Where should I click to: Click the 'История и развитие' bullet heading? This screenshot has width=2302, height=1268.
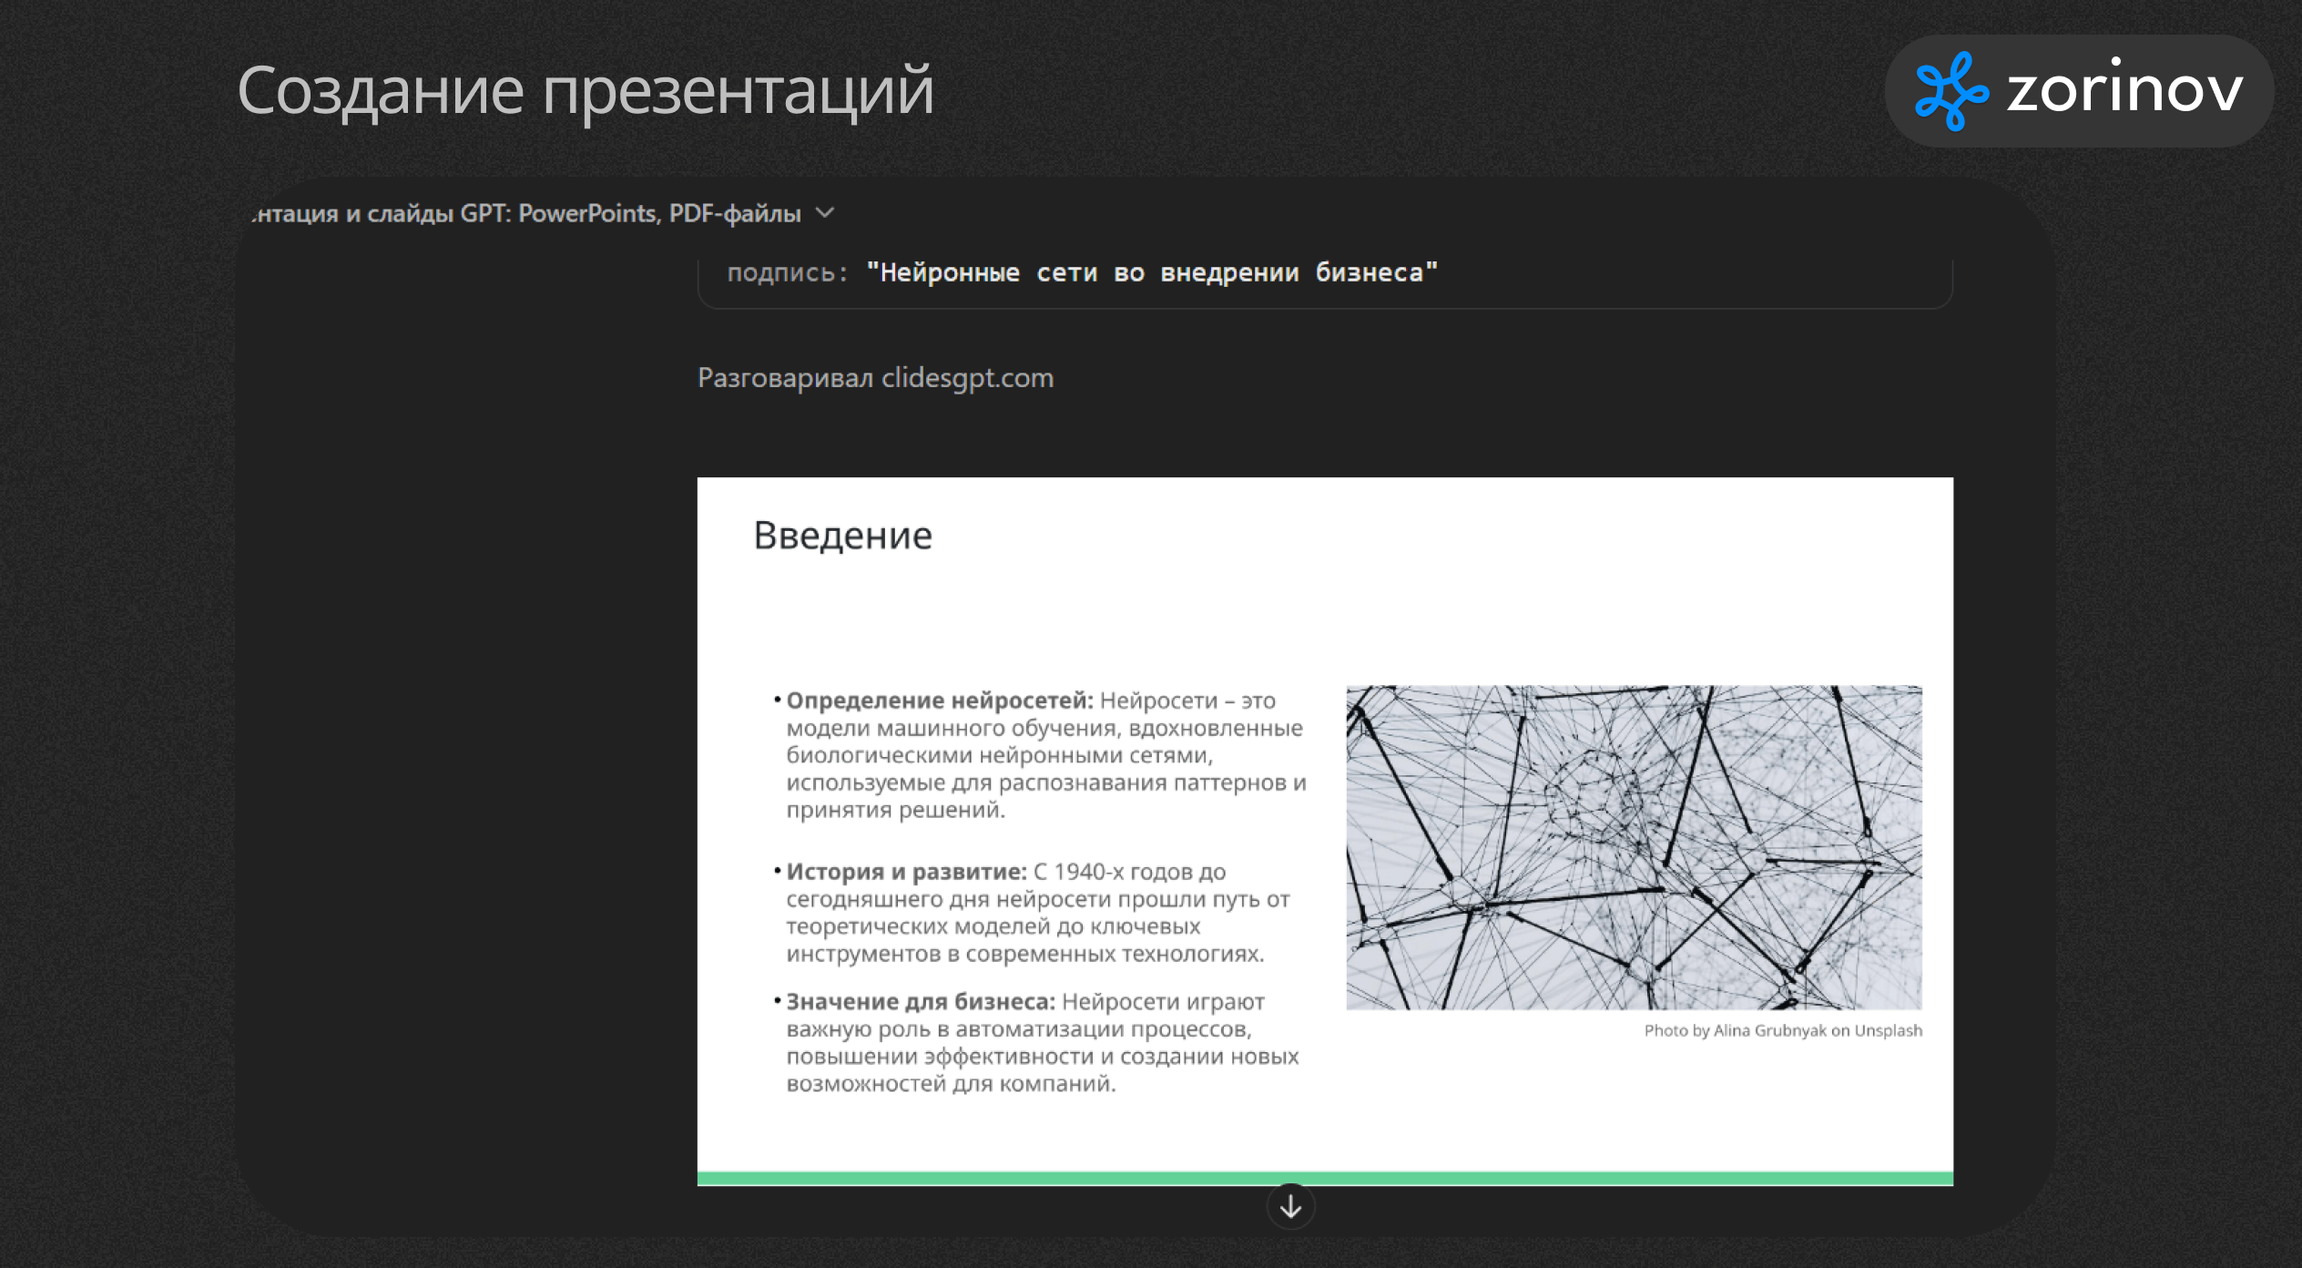[906, 872]
